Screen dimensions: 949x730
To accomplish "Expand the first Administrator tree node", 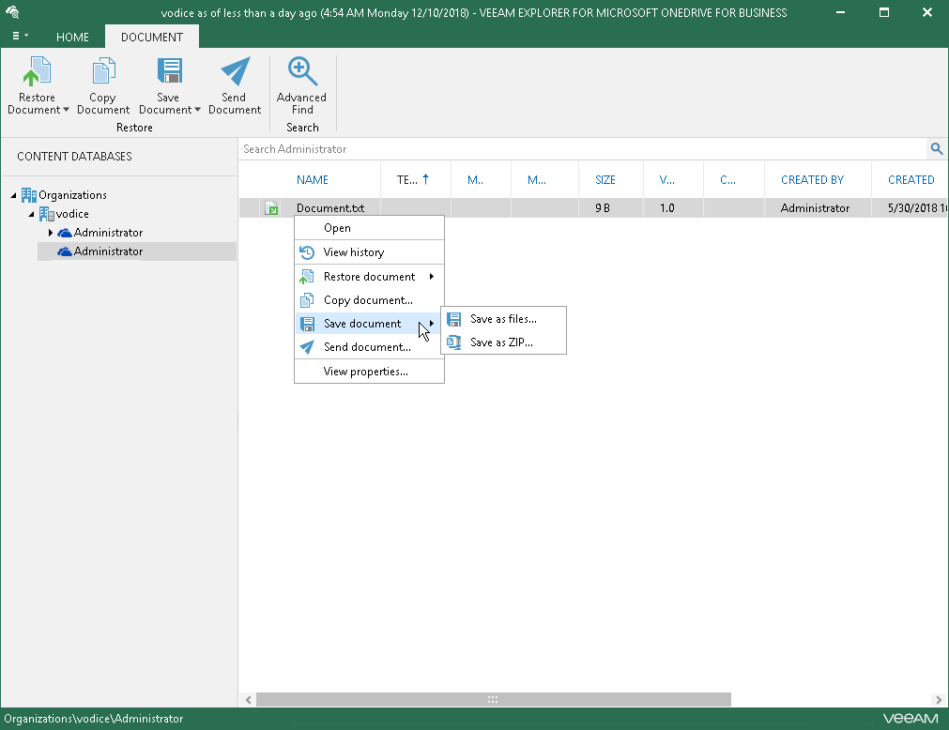I will 51,233.
